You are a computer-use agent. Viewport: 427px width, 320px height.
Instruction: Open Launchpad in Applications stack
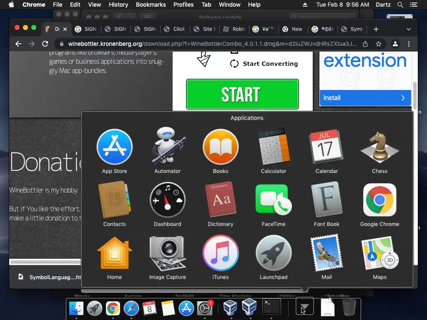[x=274, y=253]
